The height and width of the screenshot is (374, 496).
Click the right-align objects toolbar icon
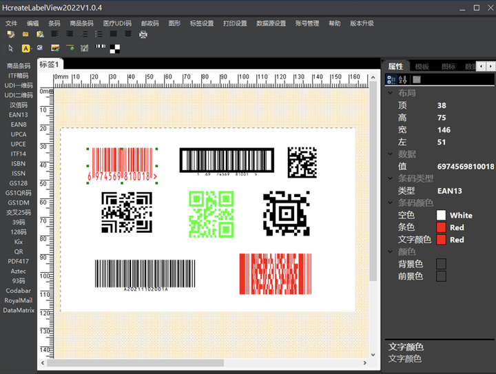pos(70,34)
